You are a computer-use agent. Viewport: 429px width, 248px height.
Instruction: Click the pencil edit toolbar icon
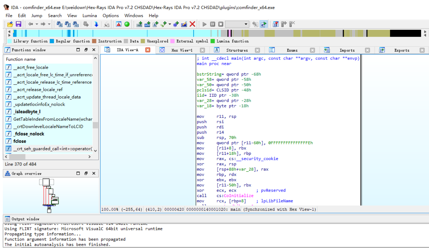pos(184,24)
